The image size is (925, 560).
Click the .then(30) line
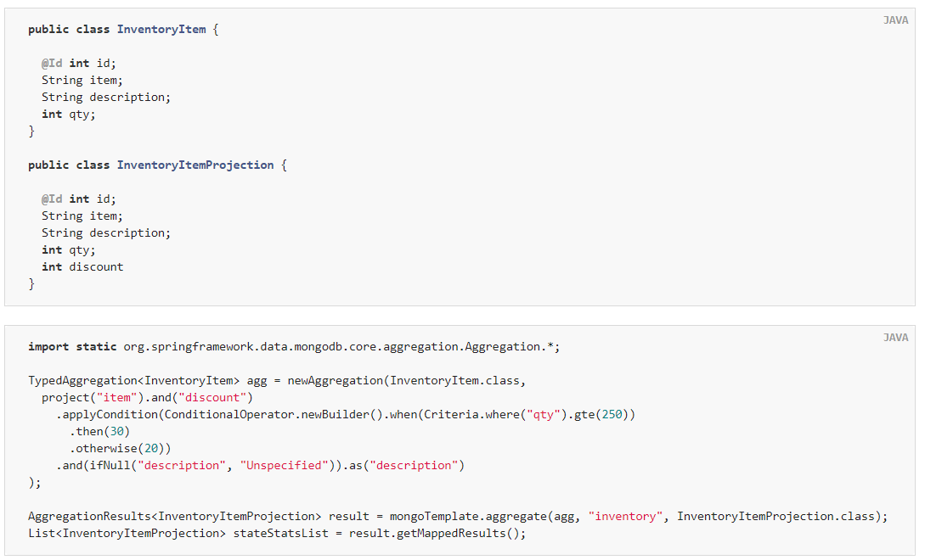point(99,432)
